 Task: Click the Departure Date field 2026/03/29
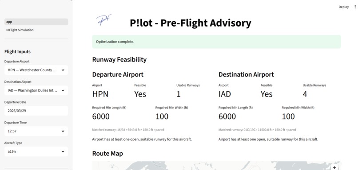[36, 111]
